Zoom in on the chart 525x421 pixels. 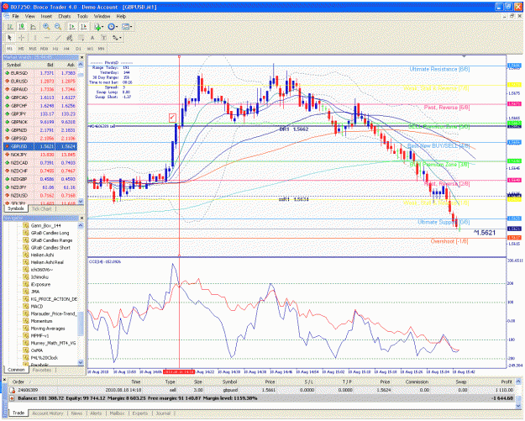[x=46, y=26]
